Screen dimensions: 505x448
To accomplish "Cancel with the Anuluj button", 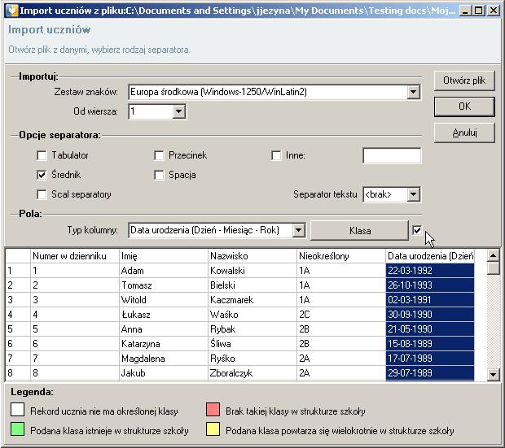I will [x=464, y=133].
